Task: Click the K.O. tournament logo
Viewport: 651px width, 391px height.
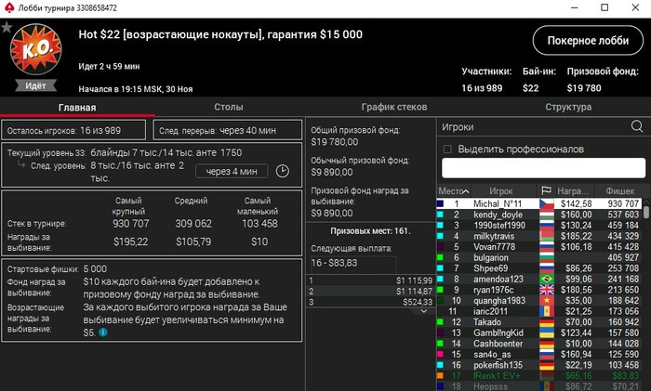Action: coord(36,49)
